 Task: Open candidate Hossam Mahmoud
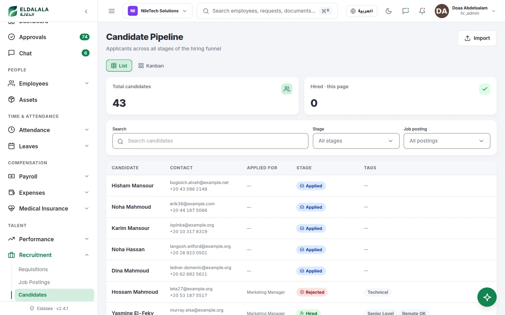pyautogui.click(x=135, y=292)
